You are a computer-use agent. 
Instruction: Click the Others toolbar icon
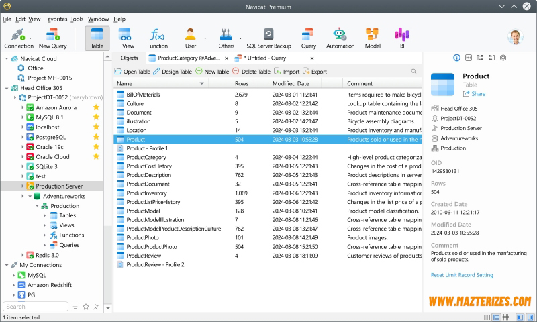coord(226,38)
